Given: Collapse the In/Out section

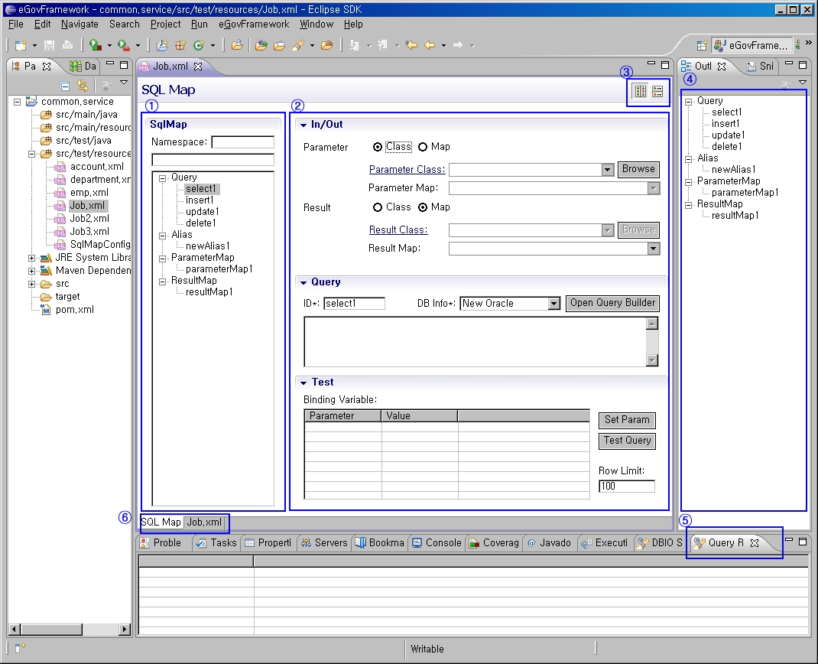Looking at the screenshot, I should 304,125.
